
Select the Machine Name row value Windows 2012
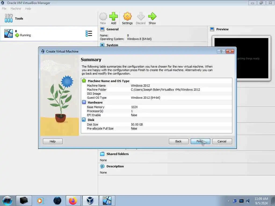click(140, 86)
